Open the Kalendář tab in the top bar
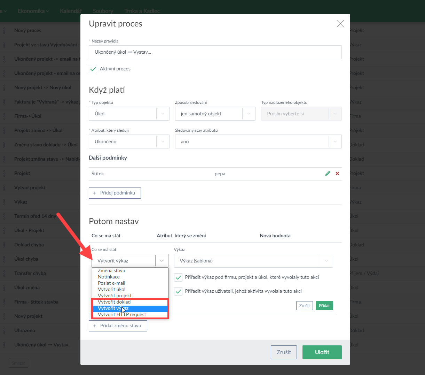Viewport: 425px width, 375px height. 71,11
